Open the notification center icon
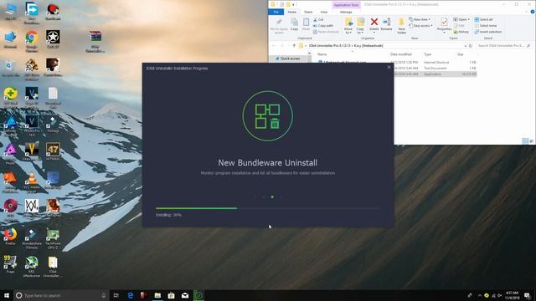The image size is (536, 301). click(x=528, y=295)
